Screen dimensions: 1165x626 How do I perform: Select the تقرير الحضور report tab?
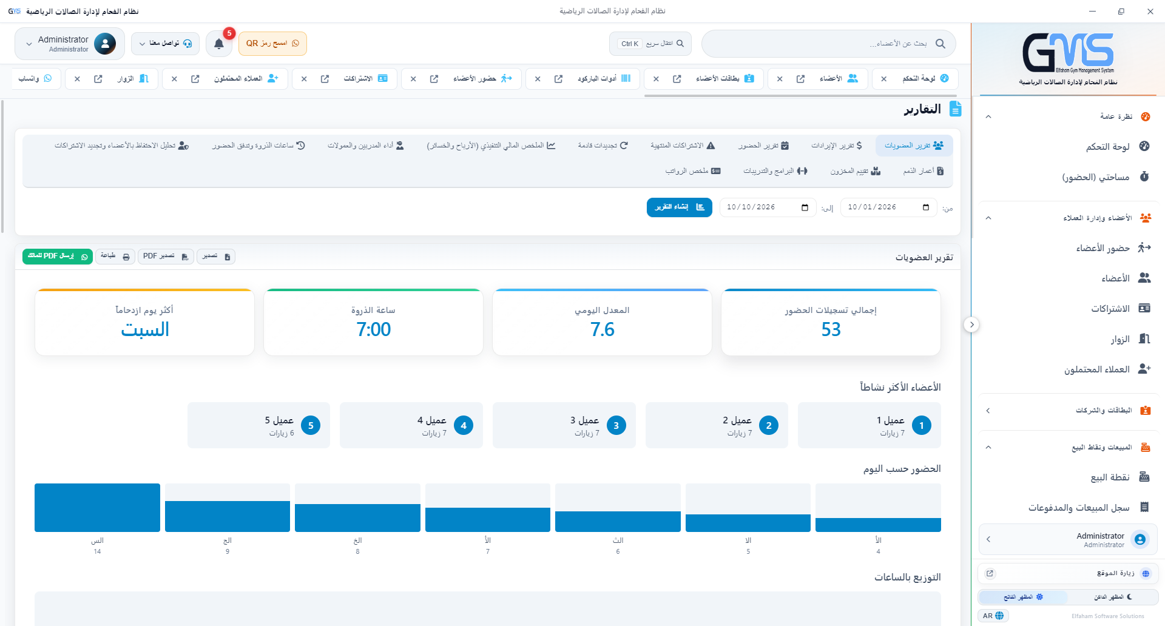click(763, 146)
